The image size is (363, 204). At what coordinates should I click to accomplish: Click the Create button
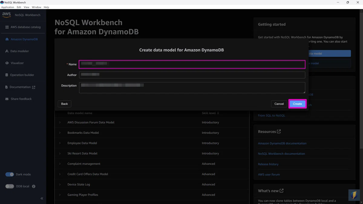click(x=297, y=104)
